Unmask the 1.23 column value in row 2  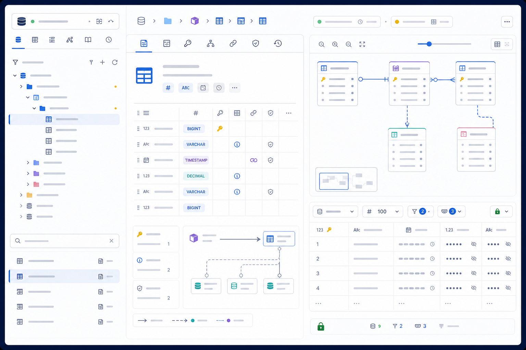coord(474,259)
